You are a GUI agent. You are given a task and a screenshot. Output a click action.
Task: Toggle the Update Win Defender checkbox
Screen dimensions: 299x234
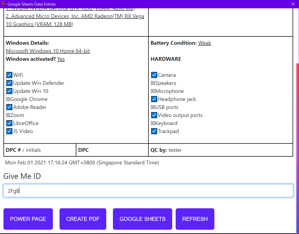[9, 83]
